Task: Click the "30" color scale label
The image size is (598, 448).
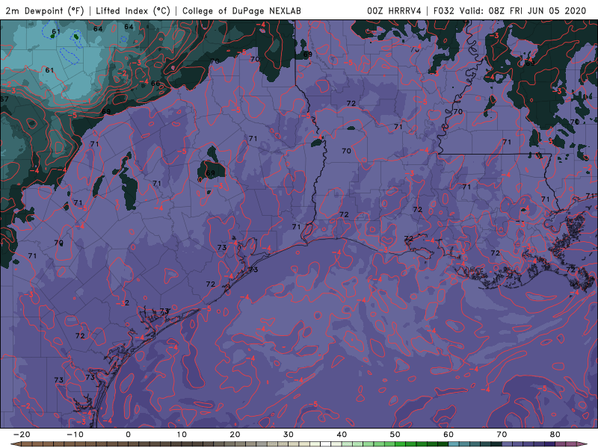Action: pyautogui.click(x=289, y=435)
